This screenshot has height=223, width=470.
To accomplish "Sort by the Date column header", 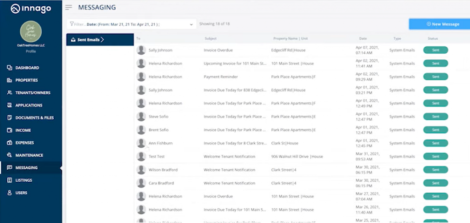I will point(363,39).
